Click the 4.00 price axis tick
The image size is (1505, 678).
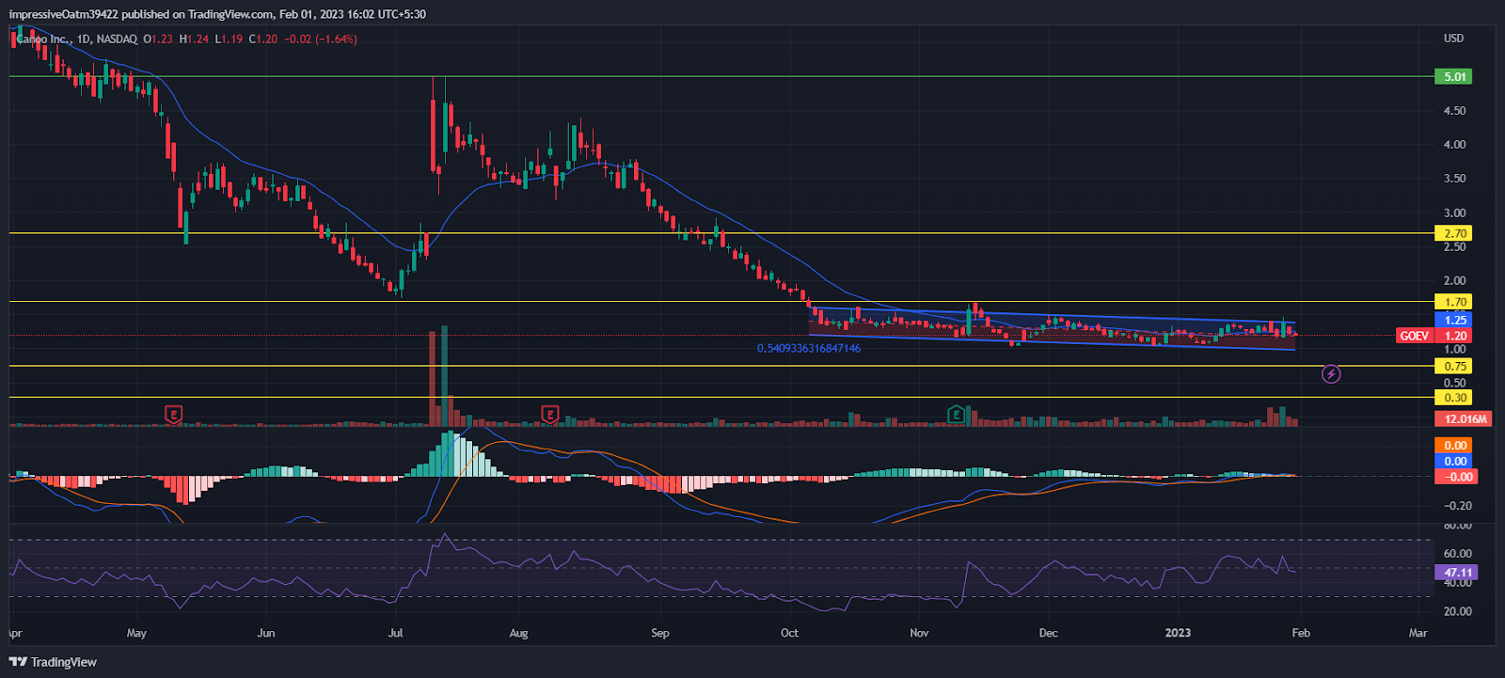(x=1454, y=145)
